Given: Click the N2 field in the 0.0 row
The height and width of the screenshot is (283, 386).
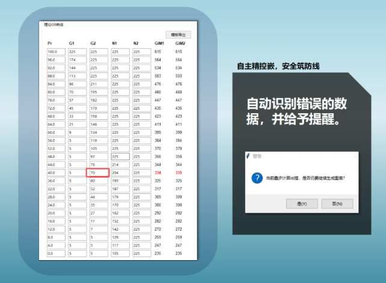Looking at the screenshot, I should (141, 253).
